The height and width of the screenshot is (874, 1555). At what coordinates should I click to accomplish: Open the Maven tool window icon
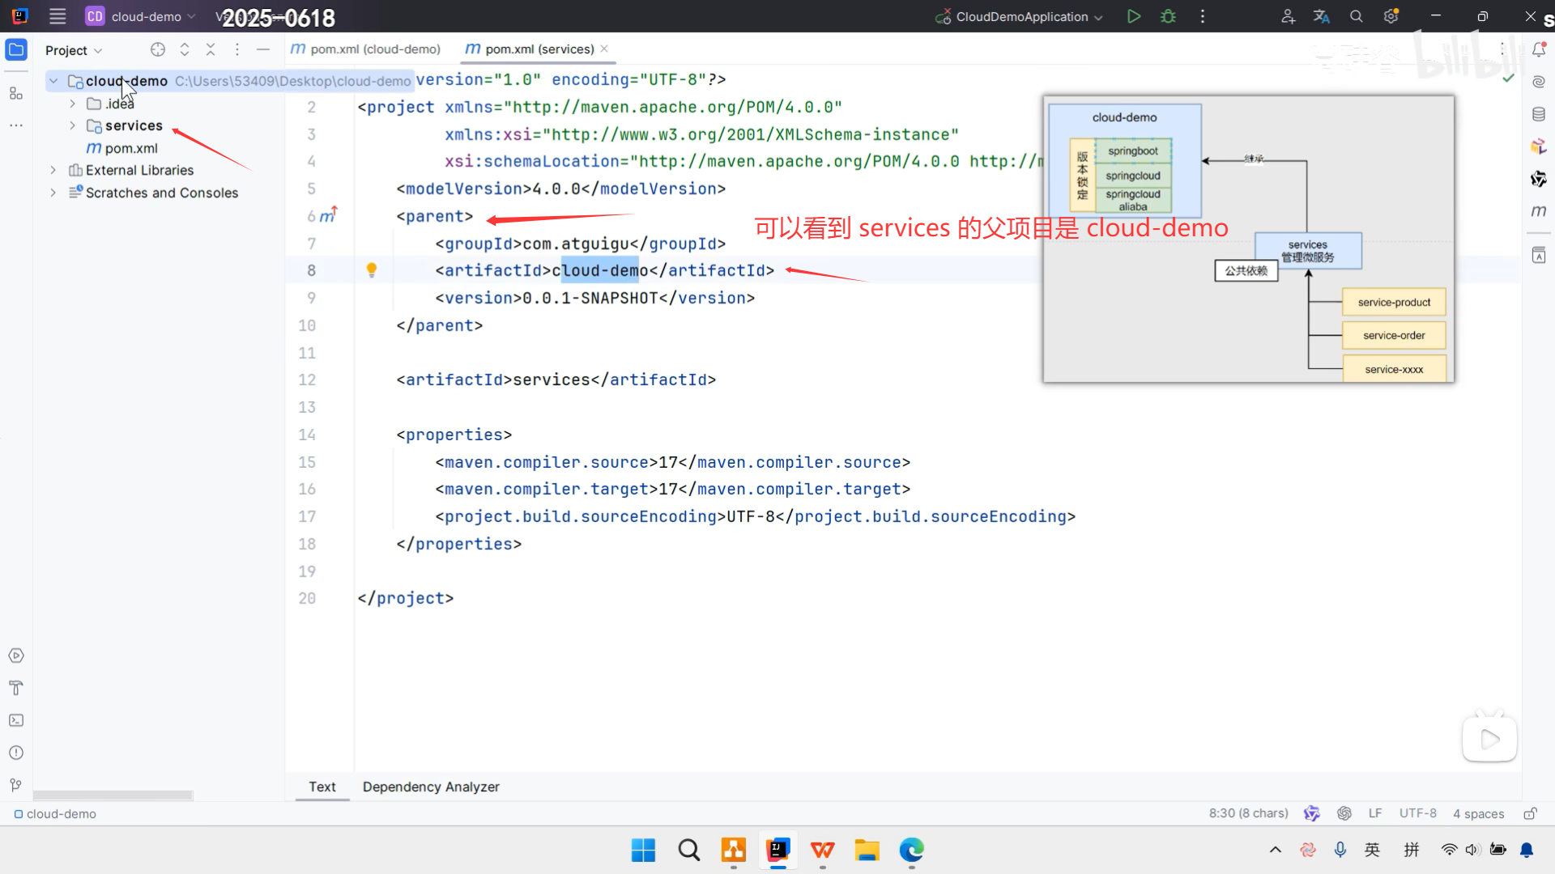click(1539, 211)
